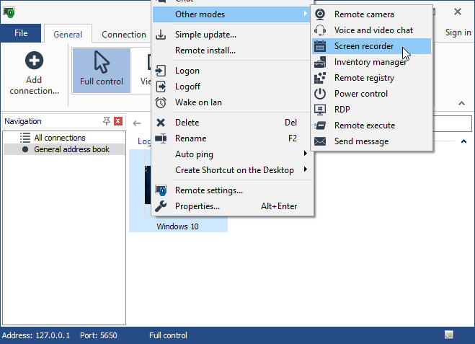Choose Screen recorder from the submenu
The image size is (475, 344).
[x=364, y=46]
